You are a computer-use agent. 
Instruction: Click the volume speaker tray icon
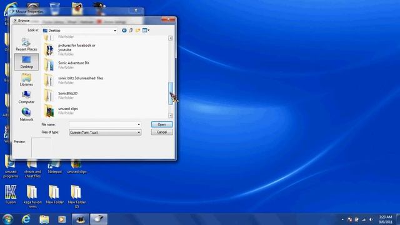pos(371,219)
